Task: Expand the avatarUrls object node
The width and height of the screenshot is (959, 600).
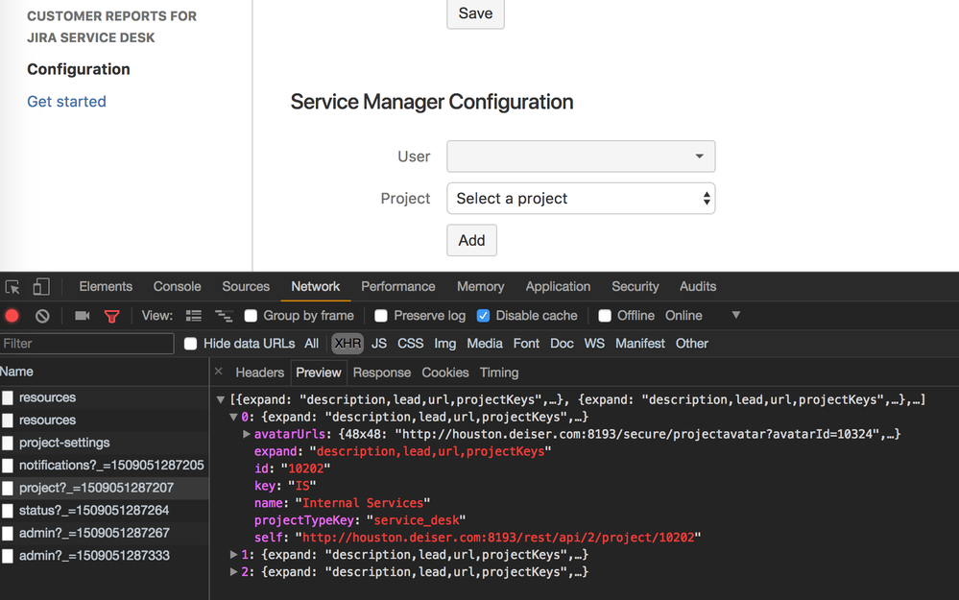Action: (248, 435)
